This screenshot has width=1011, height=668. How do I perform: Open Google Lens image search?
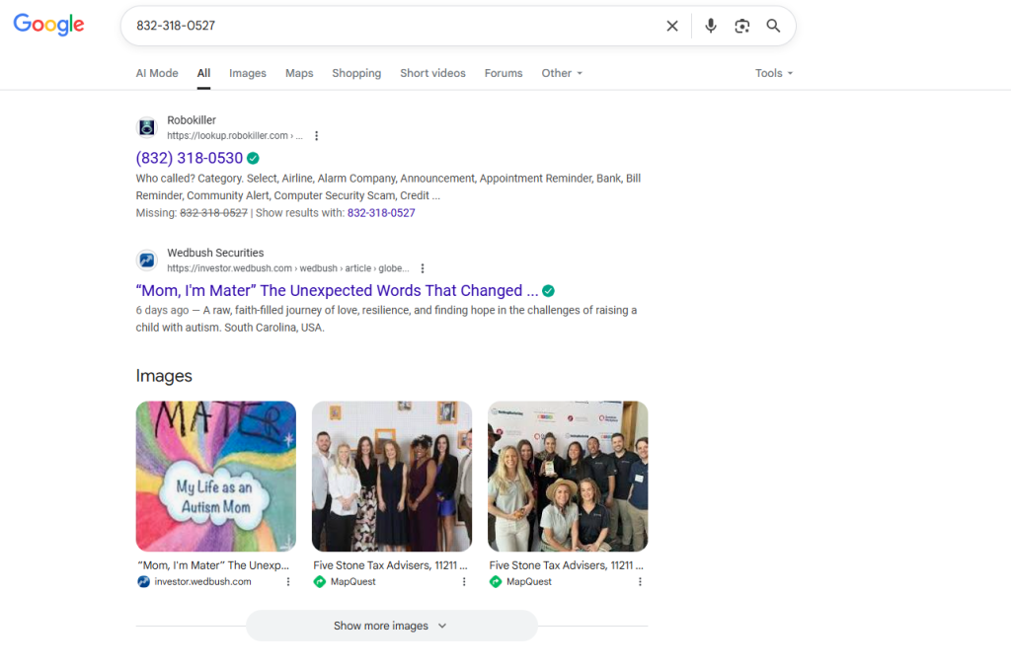[x=742, y=26]
